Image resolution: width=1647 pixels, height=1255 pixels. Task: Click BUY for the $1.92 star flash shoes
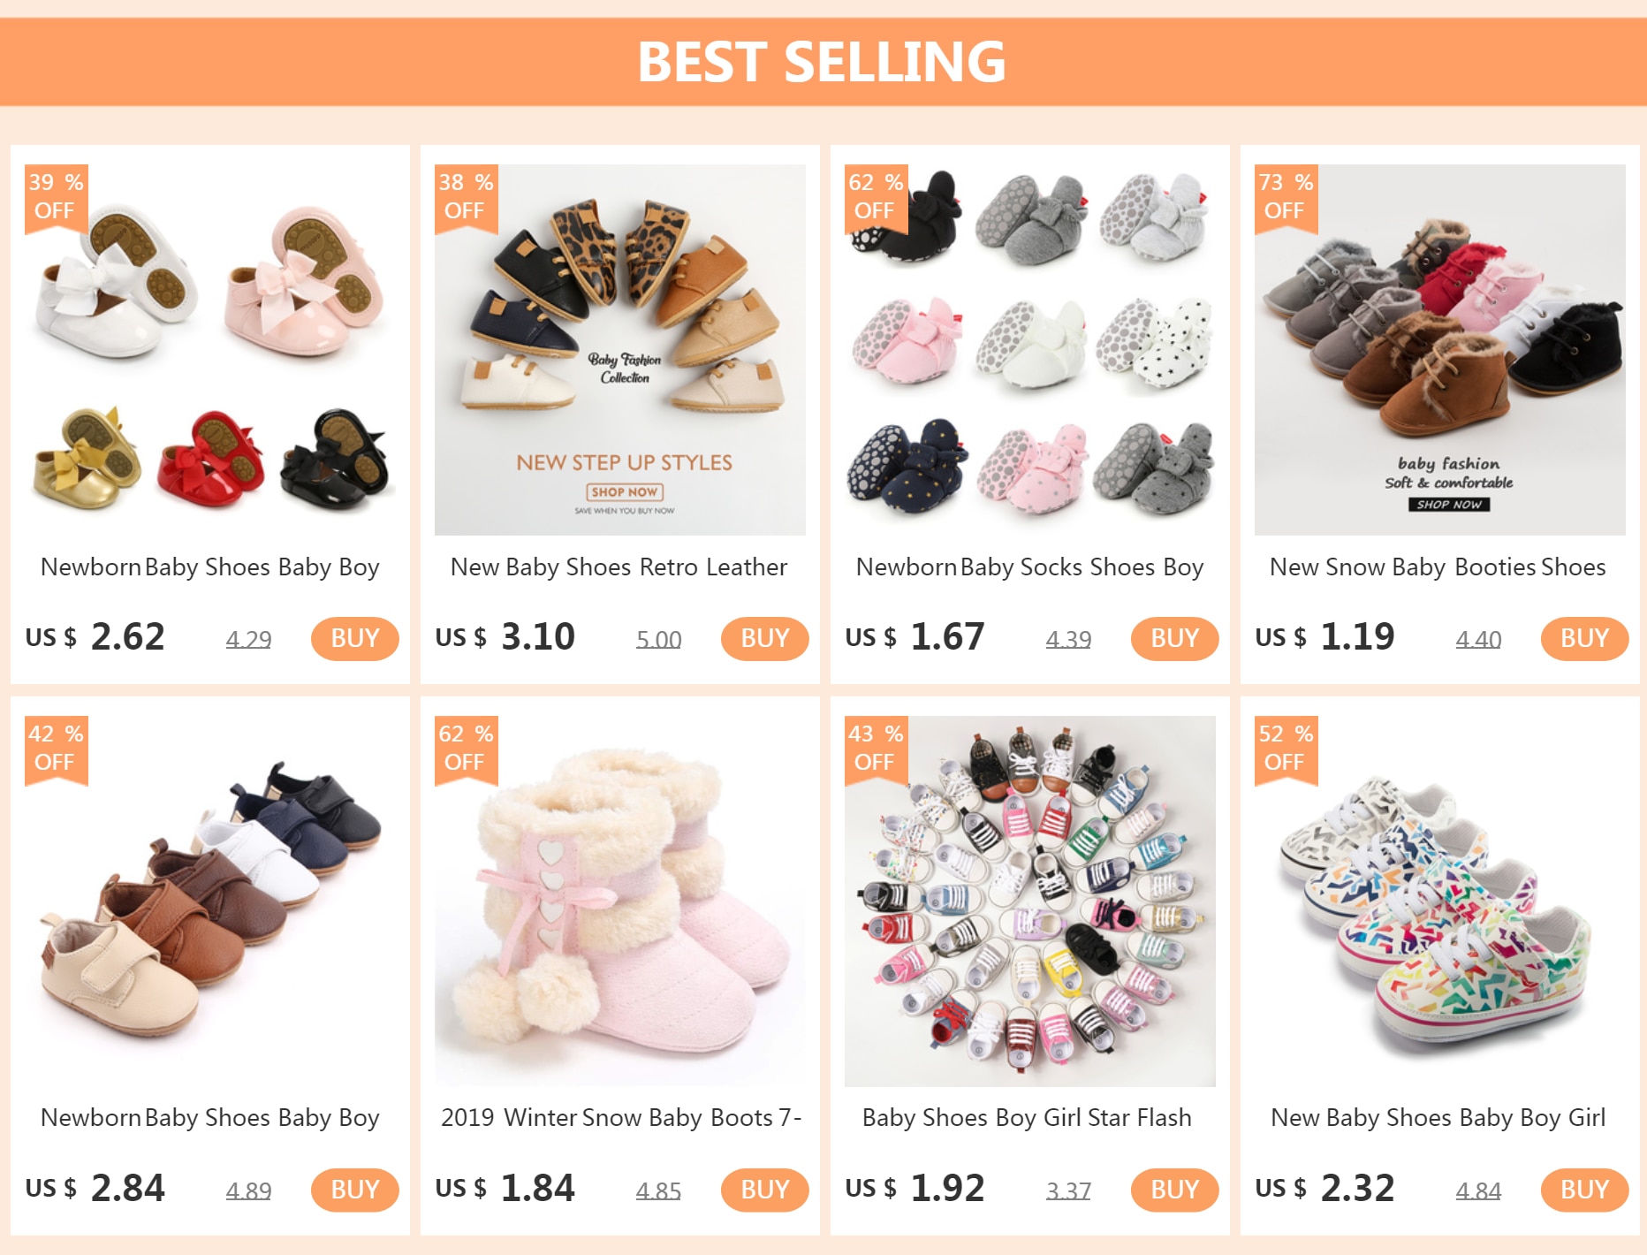(1174, 1190)
